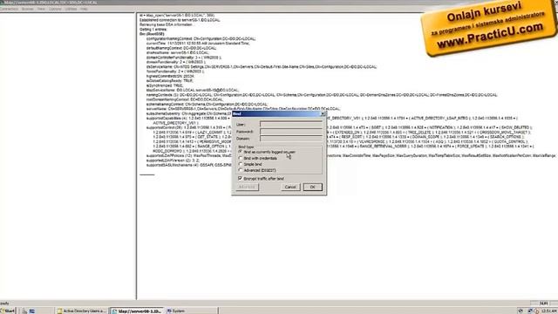Click the User field in Bind dialog

coord(291,124)
